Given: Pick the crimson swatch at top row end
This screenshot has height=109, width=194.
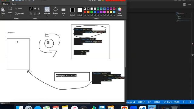Looking at the screenshot, I should pyautogui.click(x=114, y=8).
